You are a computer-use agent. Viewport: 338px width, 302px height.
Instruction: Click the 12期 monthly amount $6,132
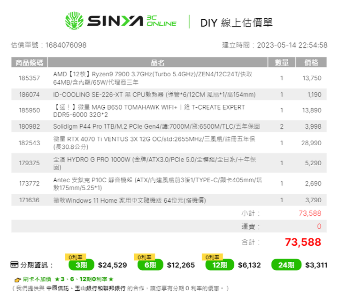(x=249, y=265)
